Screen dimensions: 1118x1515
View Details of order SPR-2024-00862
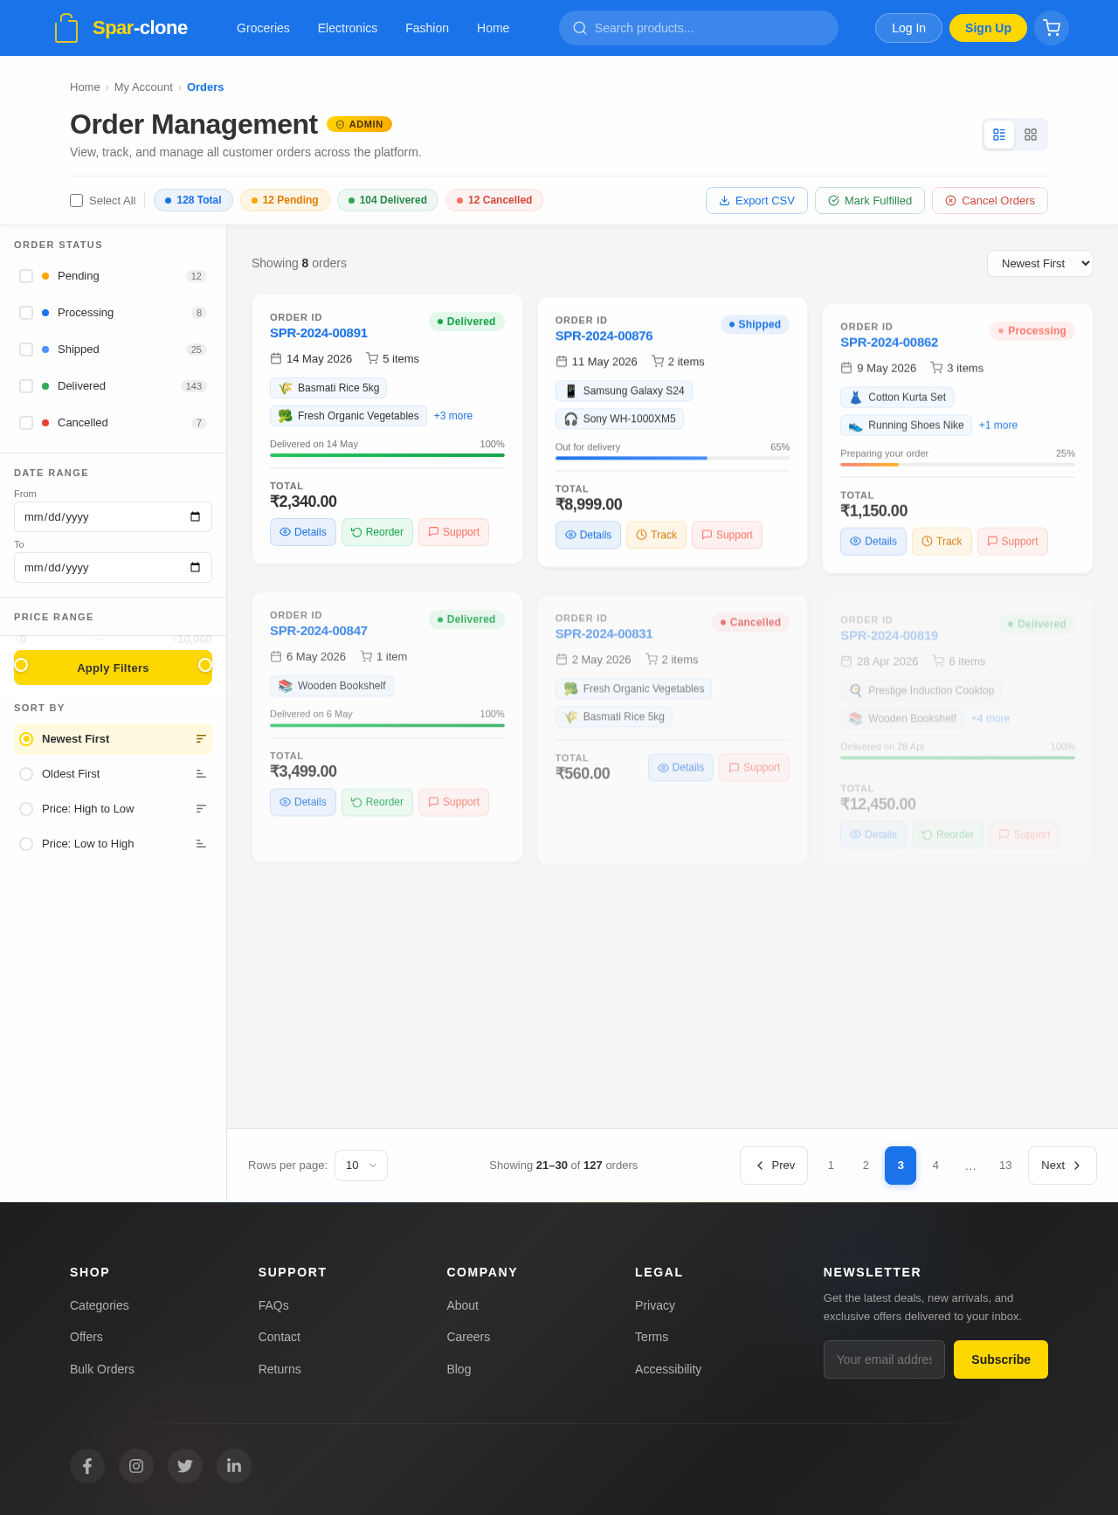pyautogui.click(x=873, y=542)
